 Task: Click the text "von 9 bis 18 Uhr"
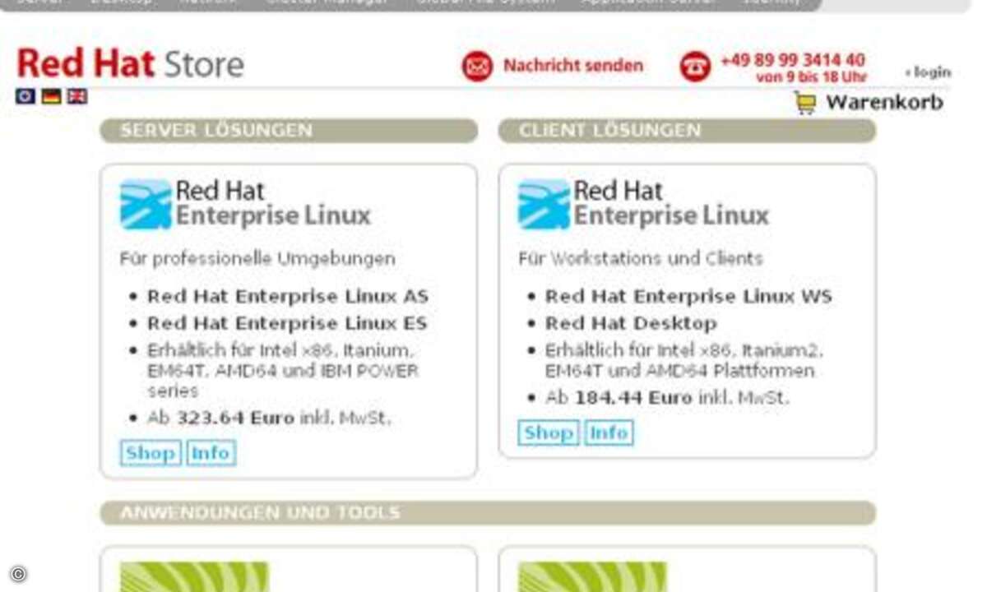click(x=812, y=76)
